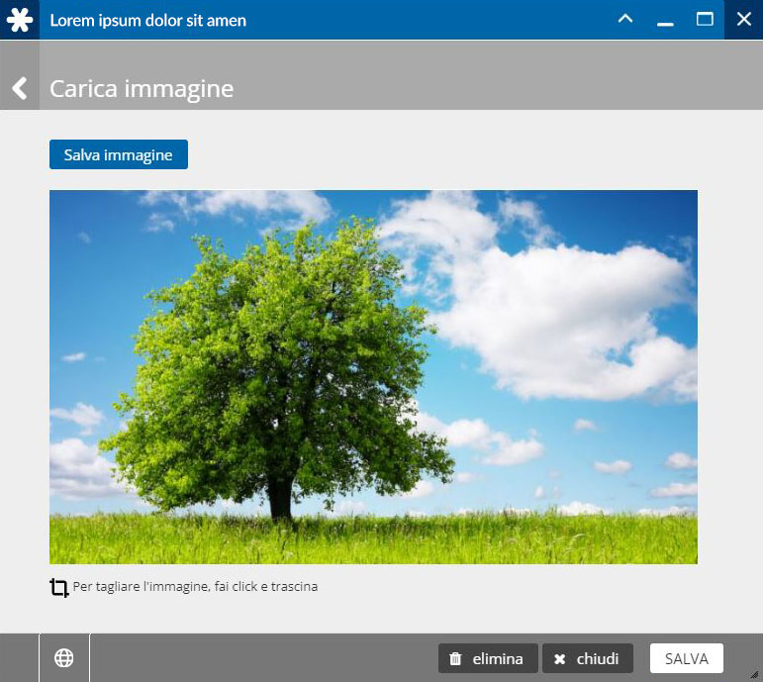This screenshot has width=763, height=682.
Task: Click the elimina delete button
Action: (x=488, y=658)
